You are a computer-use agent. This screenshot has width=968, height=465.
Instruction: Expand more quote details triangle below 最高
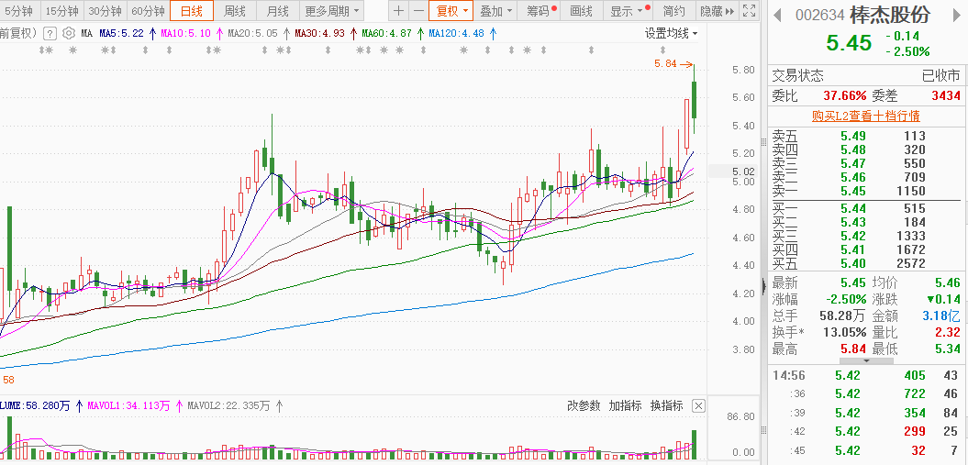click(865, 360)
